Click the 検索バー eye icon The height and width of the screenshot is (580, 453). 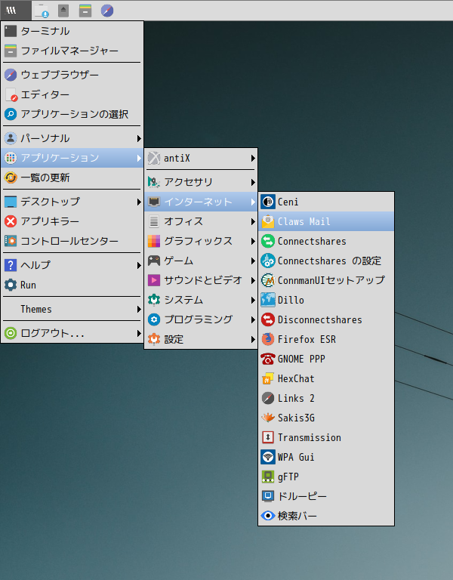coord(268,516)
